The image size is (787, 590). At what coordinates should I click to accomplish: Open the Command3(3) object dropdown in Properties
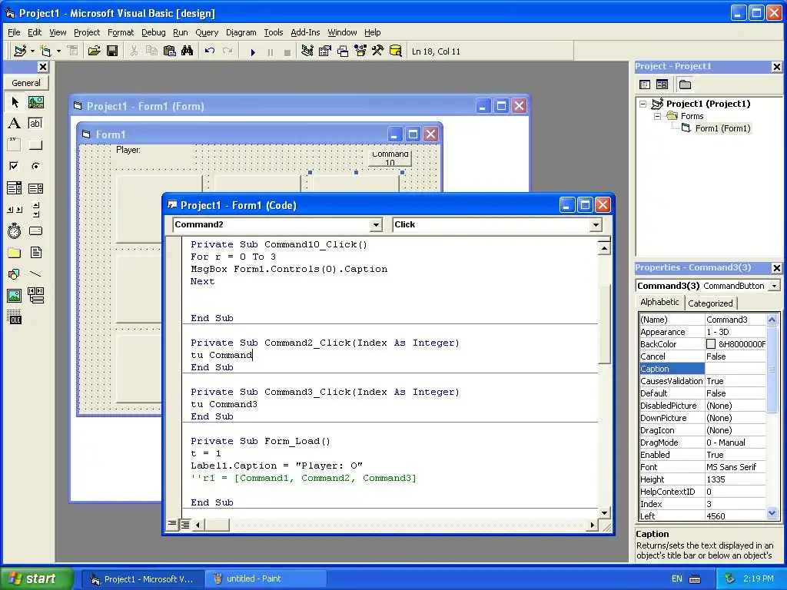tap(775, 286)
